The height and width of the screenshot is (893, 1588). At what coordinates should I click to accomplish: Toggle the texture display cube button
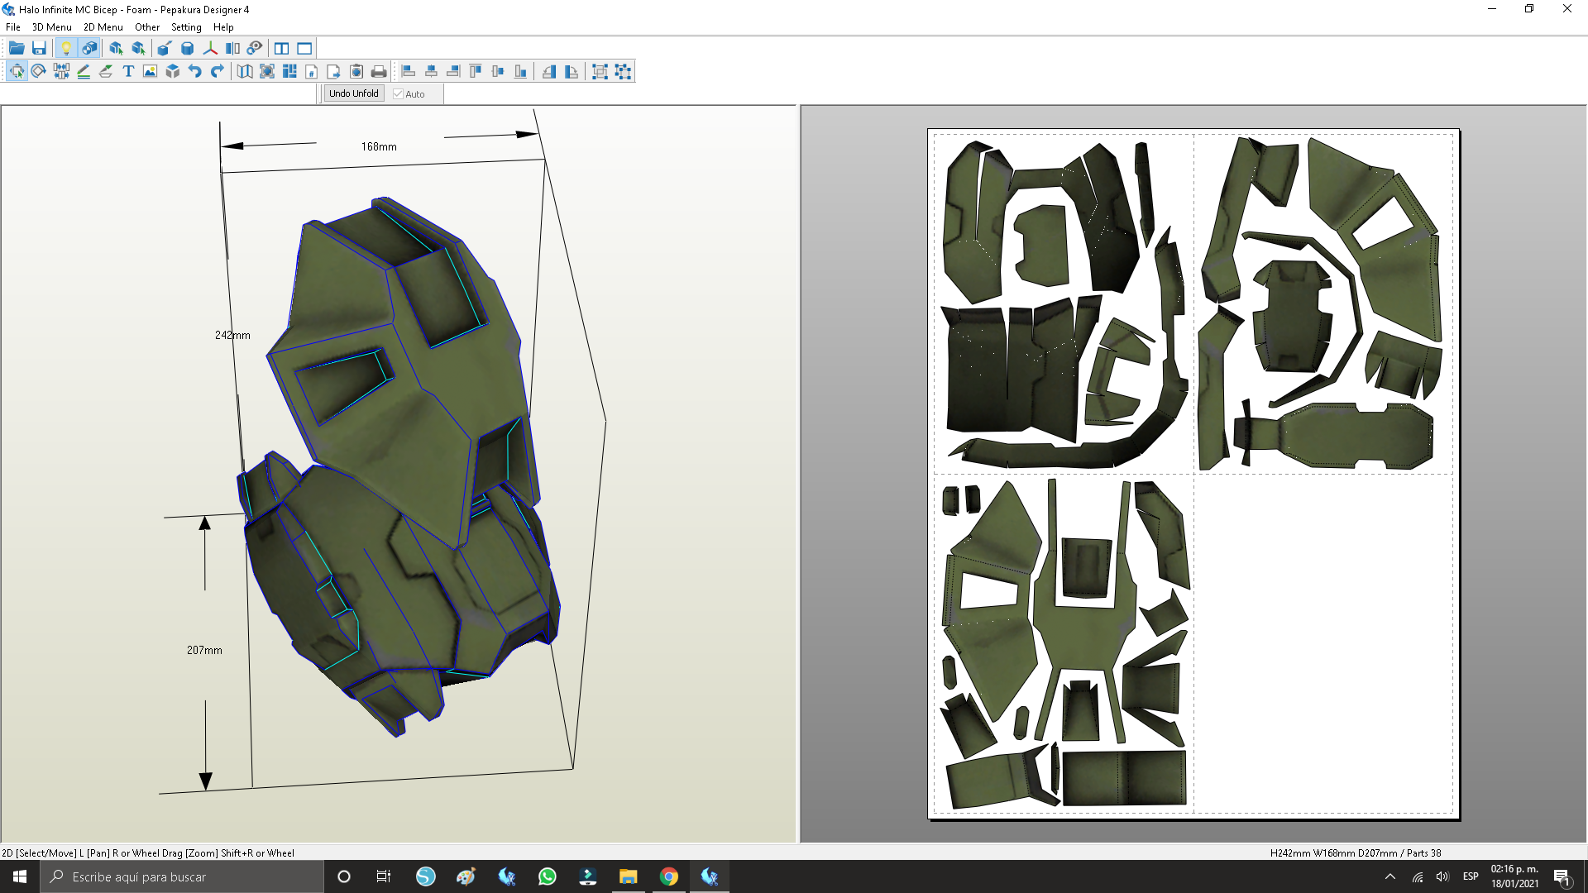pos(88,48)
